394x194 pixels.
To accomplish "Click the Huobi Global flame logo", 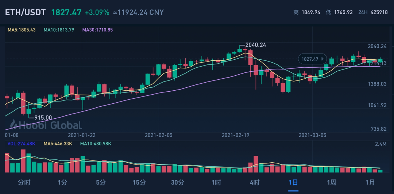I will click(x=15, y=125).
